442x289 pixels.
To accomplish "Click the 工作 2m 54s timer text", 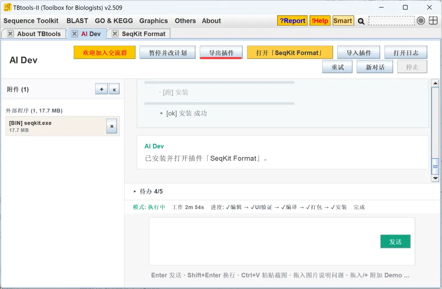I will [x=188, y=207].
